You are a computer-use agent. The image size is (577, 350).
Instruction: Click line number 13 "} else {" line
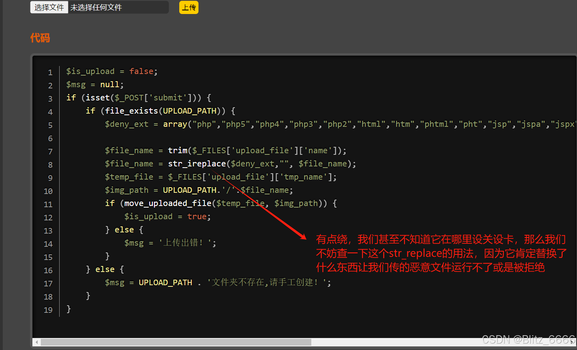124,230
